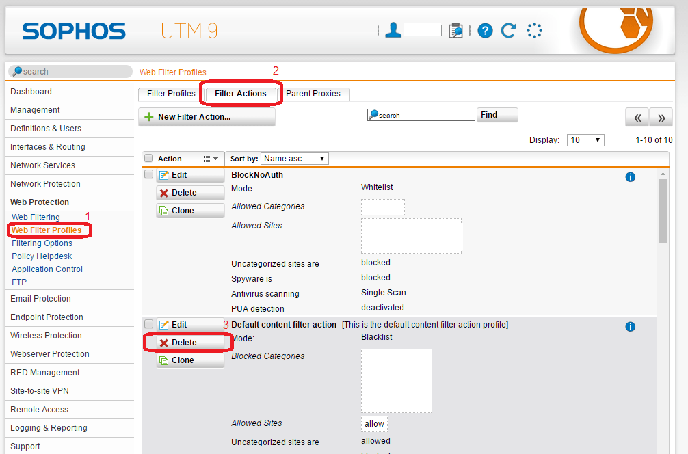This screenshot has width=688, height=454.
Task: Open Management in the side menu
Action: click(x=69, y=109)
